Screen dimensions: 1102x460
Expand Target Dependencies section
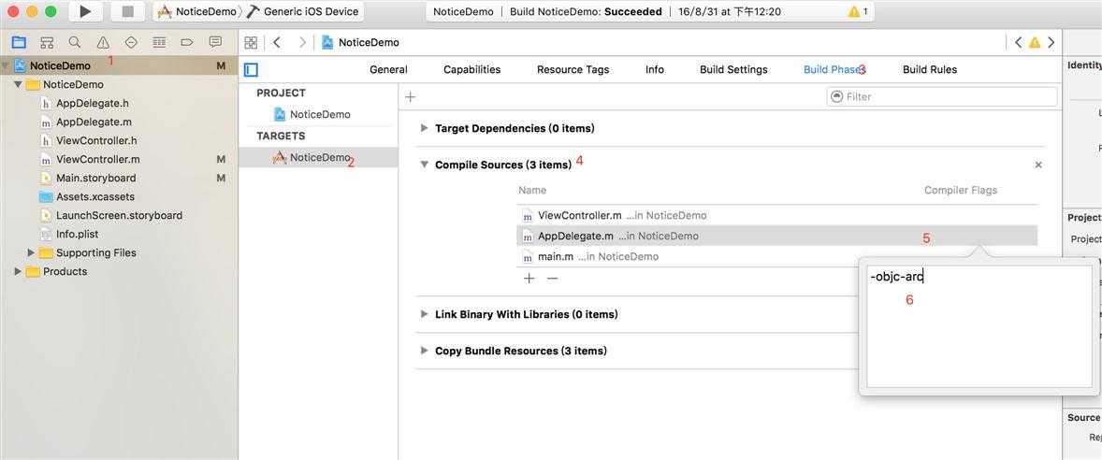pyautogui.click(x=424, y=128)
